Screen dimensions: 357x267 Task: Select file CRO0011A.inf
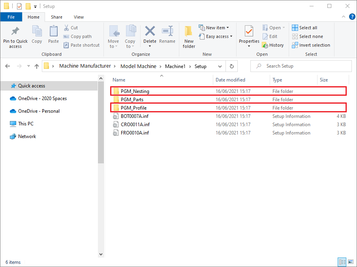[229, 125]
